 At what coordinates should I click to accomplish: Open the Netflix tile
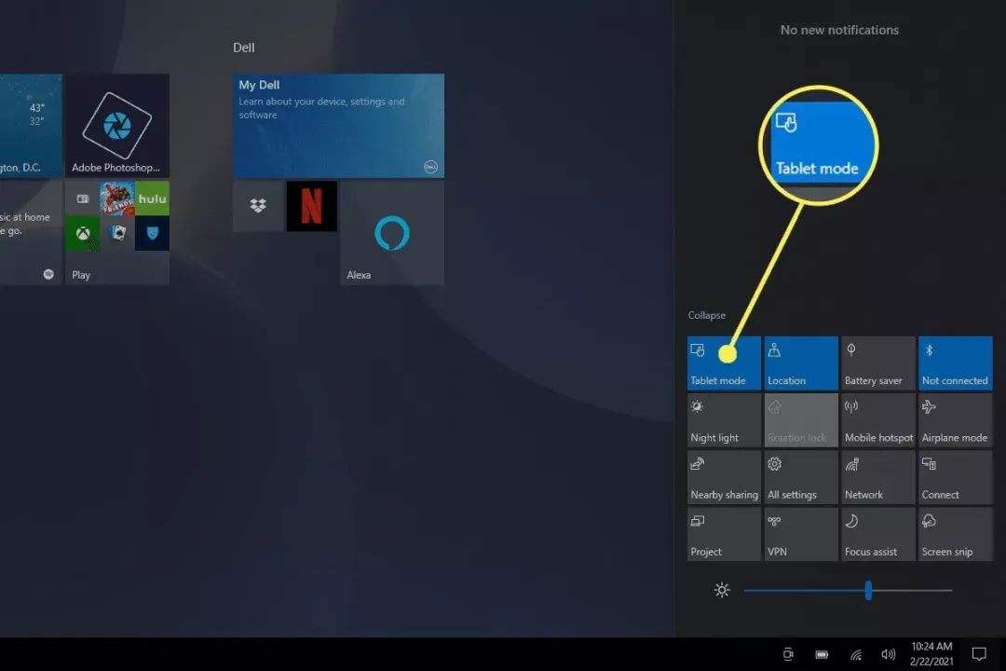click(x=311, y=206)
